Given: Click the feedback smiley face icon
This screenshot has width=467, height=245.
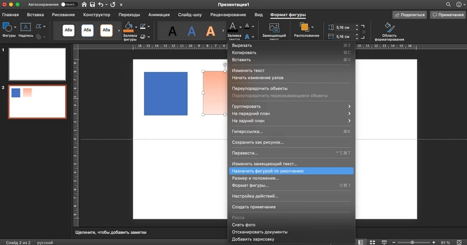Looking at the screenshot, I should pos(459,4).
